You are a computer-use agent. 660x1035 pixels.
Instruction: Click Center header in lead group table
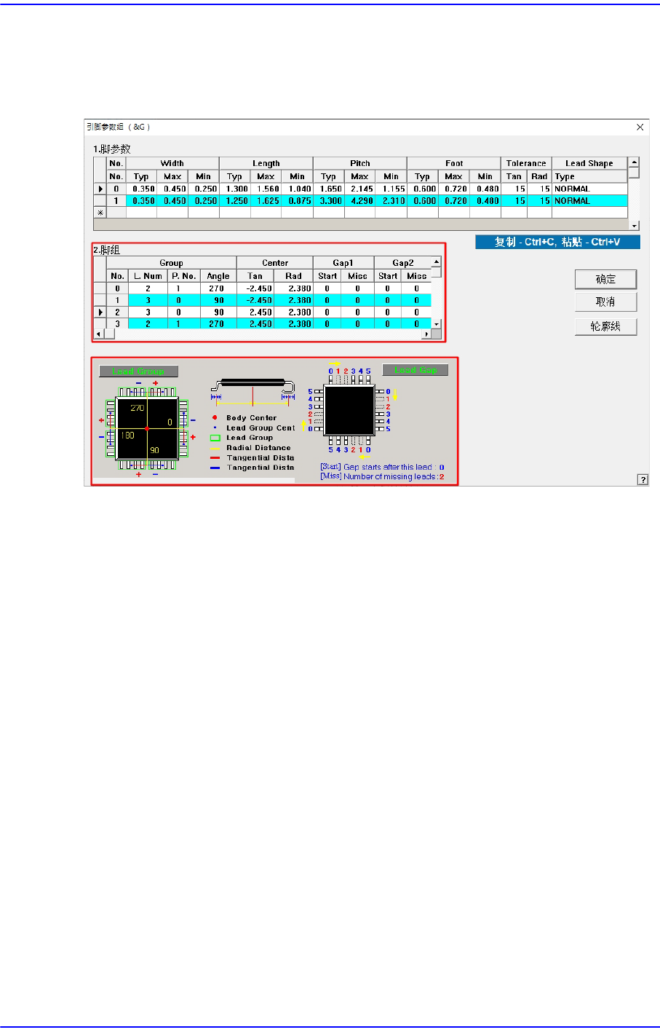[x=275, y=263]
